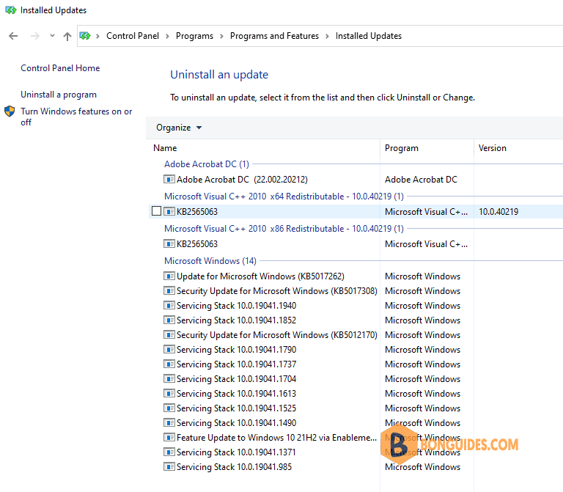This screenshot has height=492, width=563.
Task: Click Microsoft Windows program cell for KB5017262
Action: [x=422, y=276]
